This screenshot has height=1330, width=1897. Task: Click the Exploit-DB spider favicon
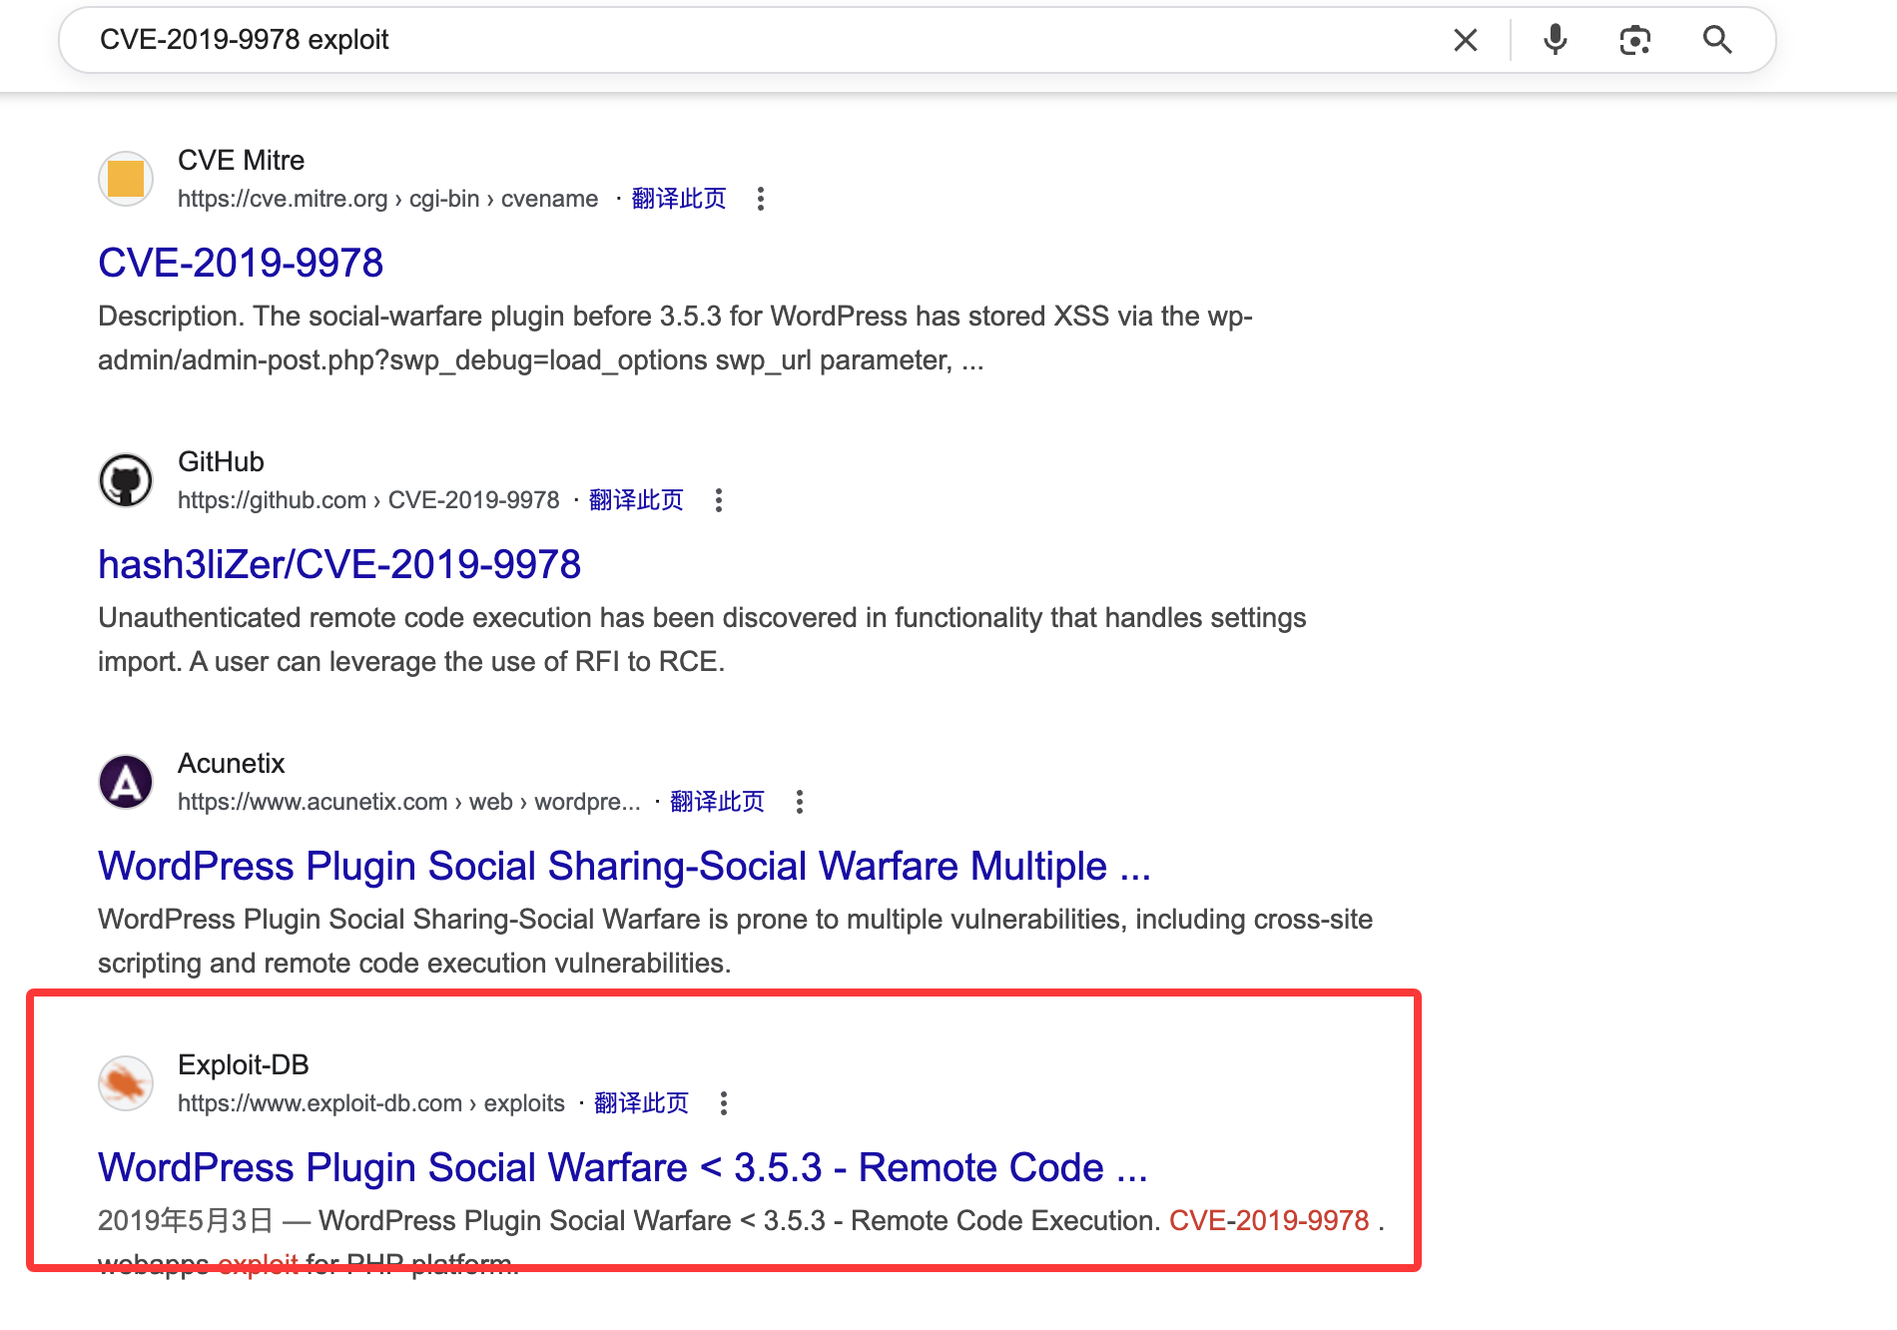pyautogui.click(x=126, y=1083)
